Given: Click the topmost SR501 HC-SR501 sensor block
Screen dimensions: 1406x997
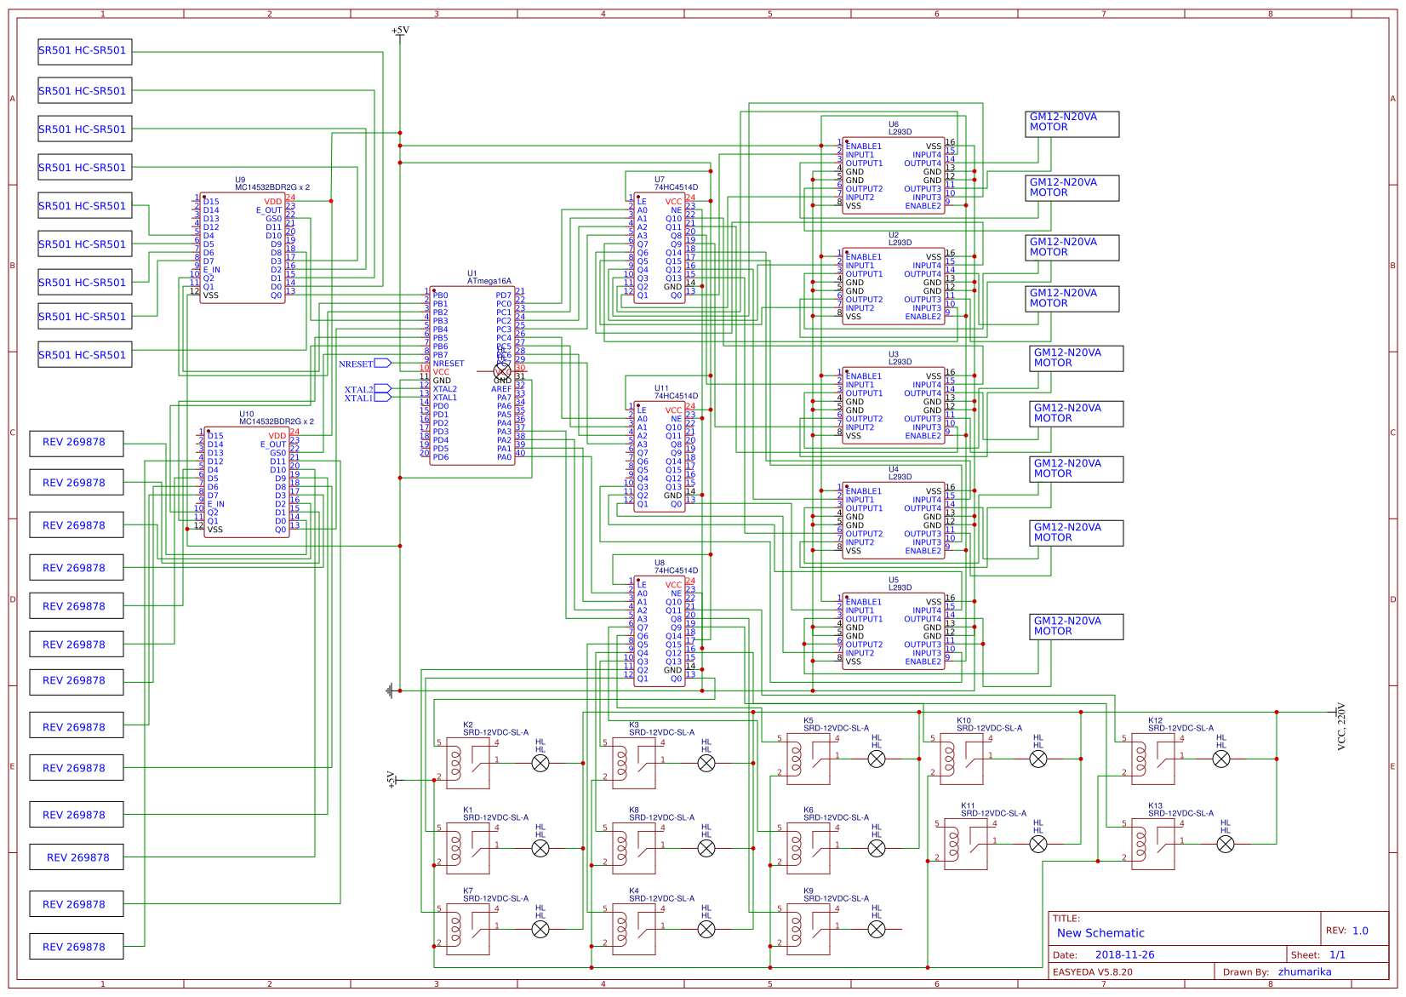Looking at the screenshot, I should click(x=84, y=52).
